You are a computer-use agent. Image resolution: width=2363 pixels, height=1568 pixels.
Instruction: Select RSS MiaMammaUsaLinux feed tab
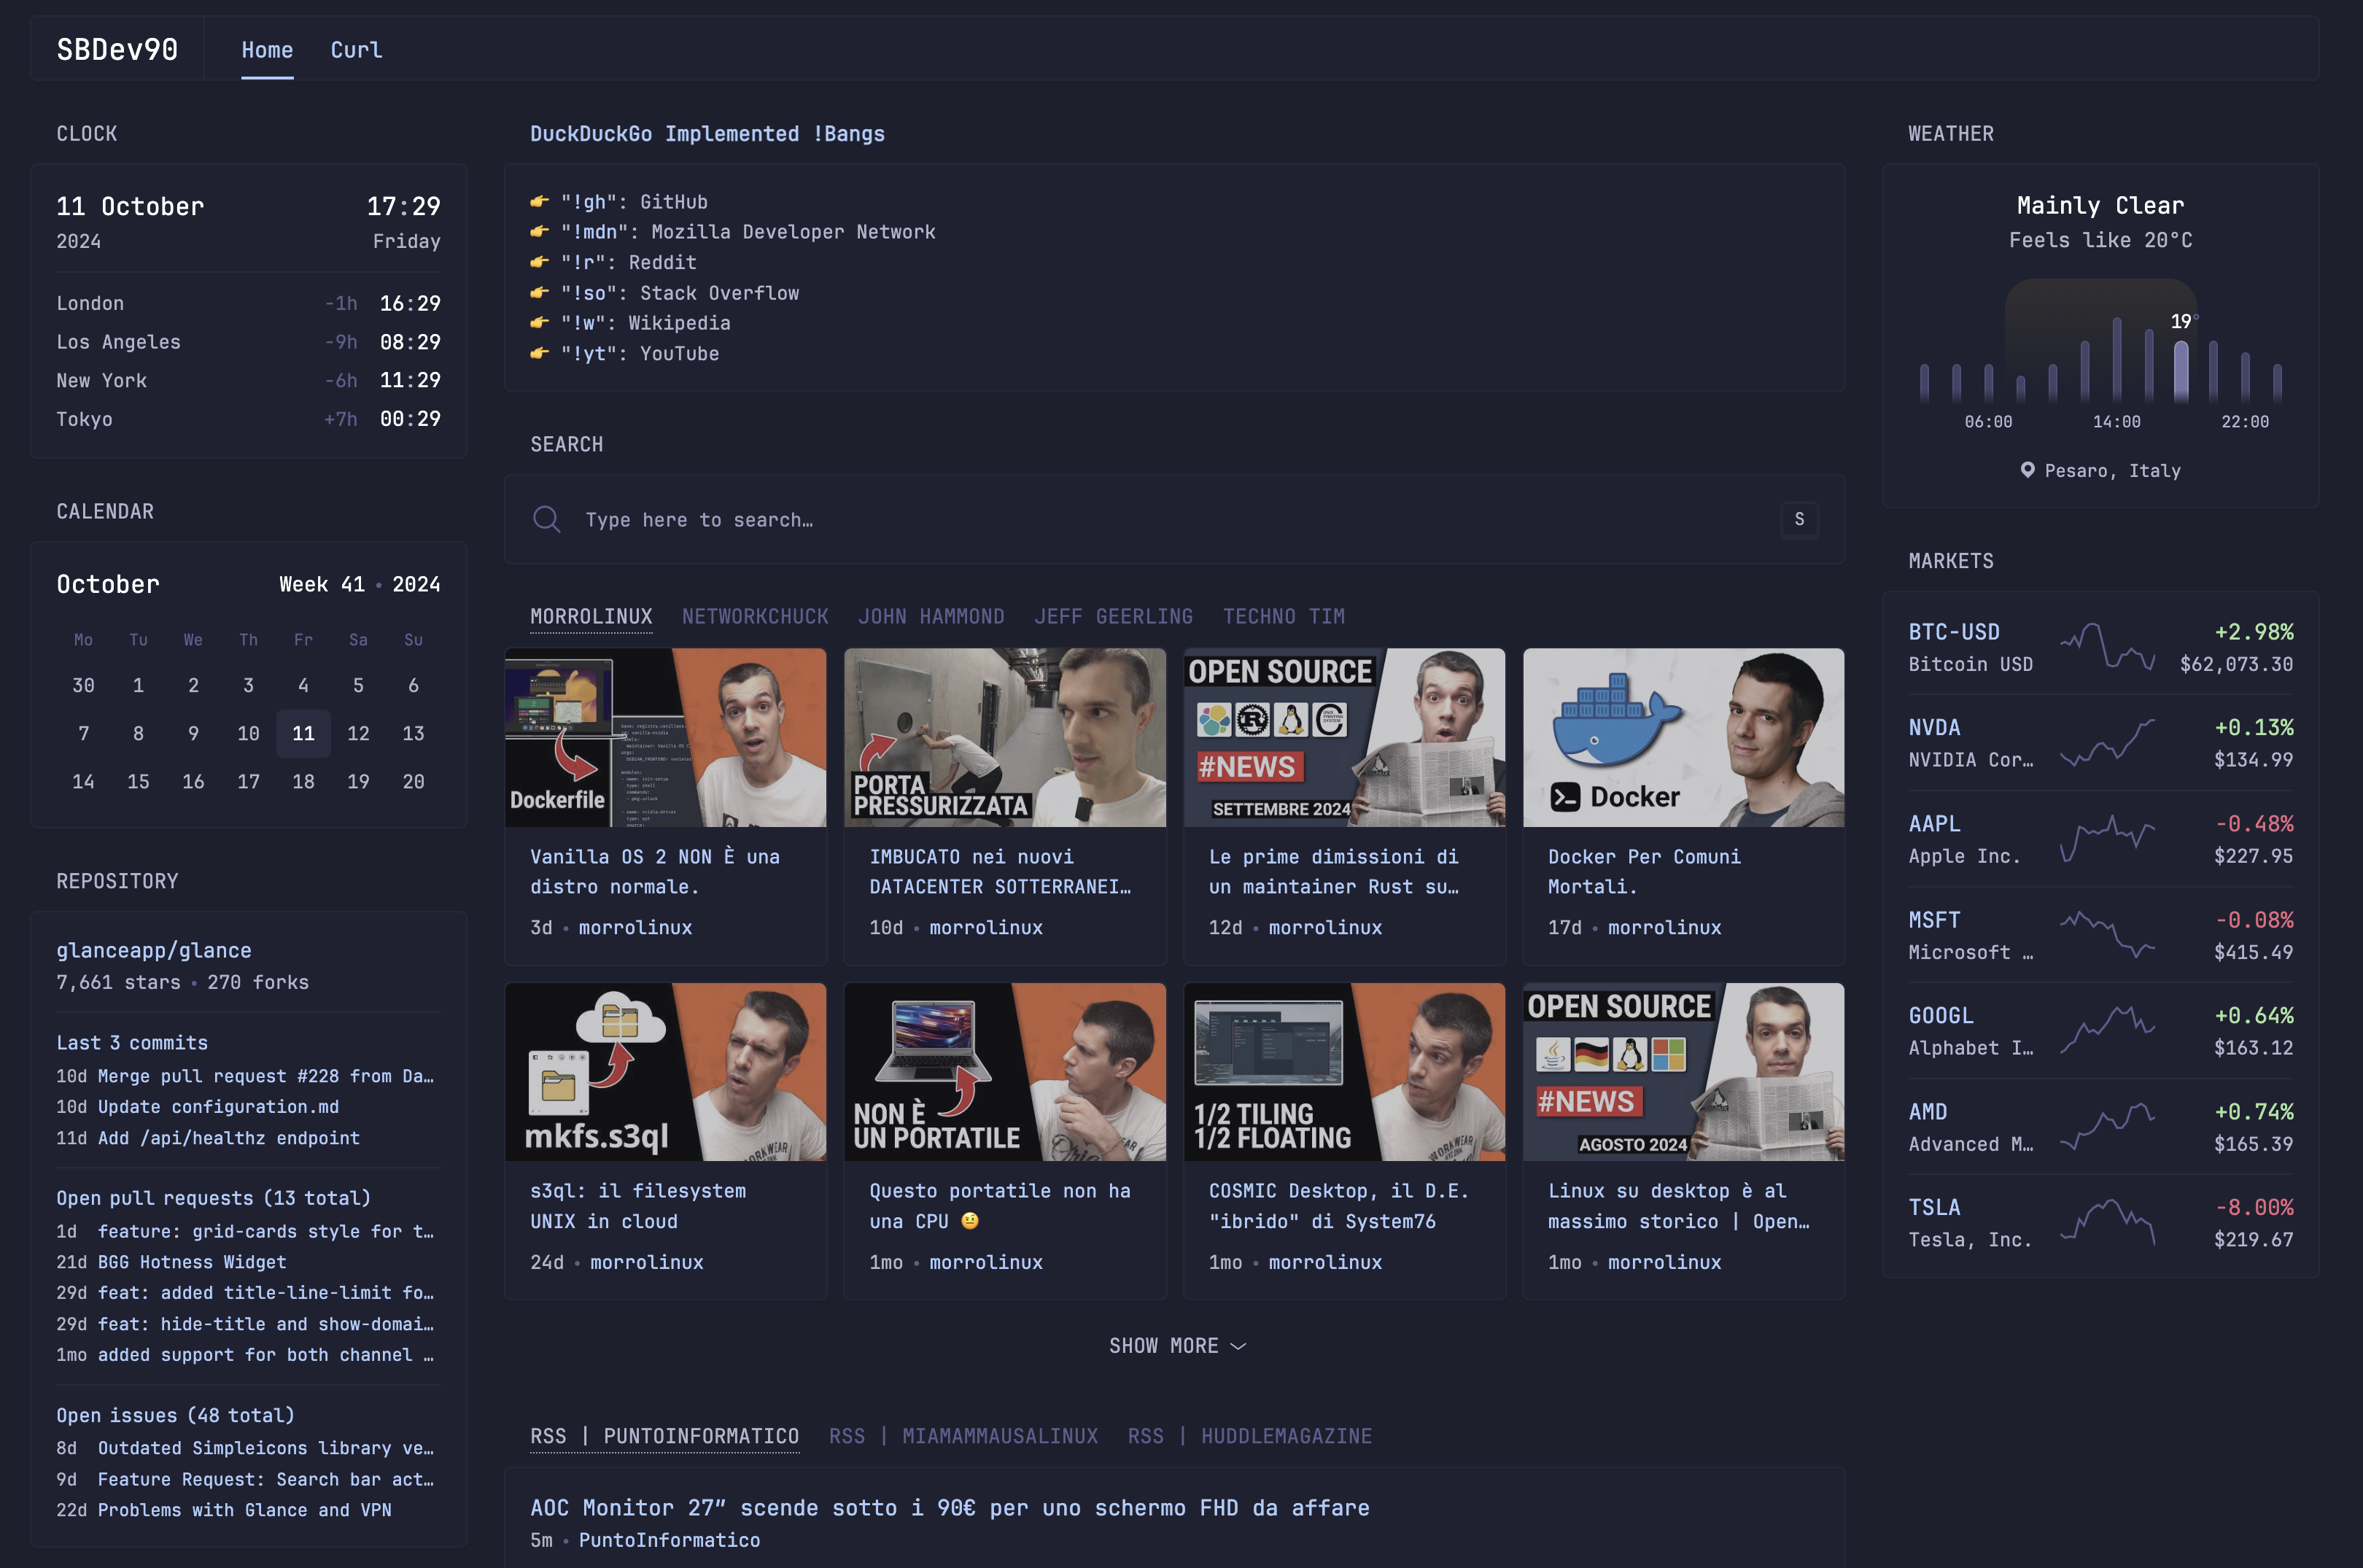[963, 1436]
